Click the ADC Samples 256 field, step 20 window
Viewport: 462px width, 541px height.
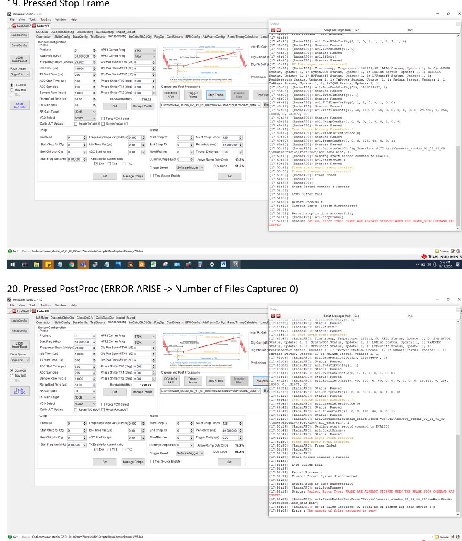(x=85, y=373)
